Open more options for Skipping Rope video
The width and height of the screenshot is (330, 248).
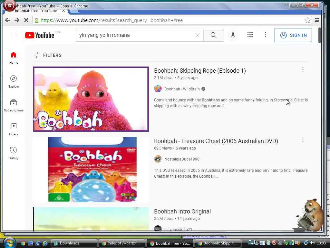[x=303, y=70]
